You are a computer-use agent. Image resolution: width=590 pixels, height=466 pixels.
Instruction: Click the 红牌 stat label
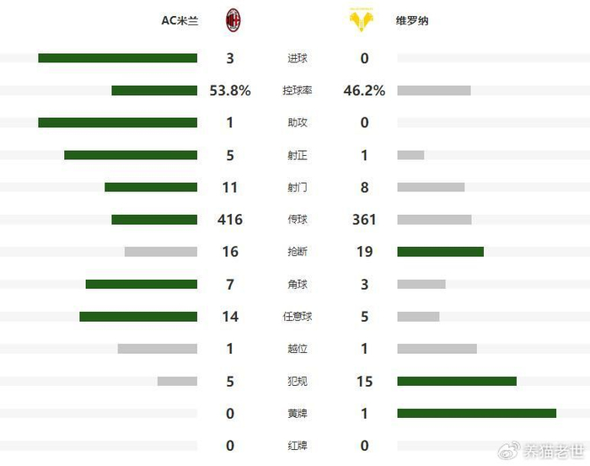pos(297,446)
